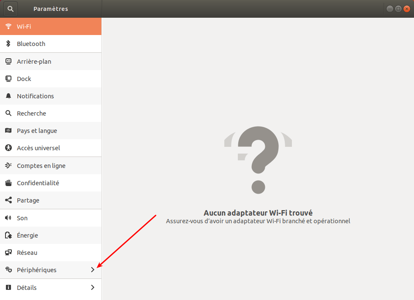Click the Wi-Fi icon in sidebar
The image size is (414, 300).
pyautogui.click(x=8, y=27)
